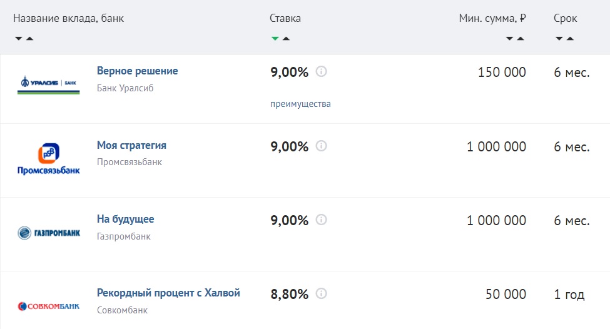Open rate info icon for Моя стратегия

pyautogui.click(x=322, y=146)
